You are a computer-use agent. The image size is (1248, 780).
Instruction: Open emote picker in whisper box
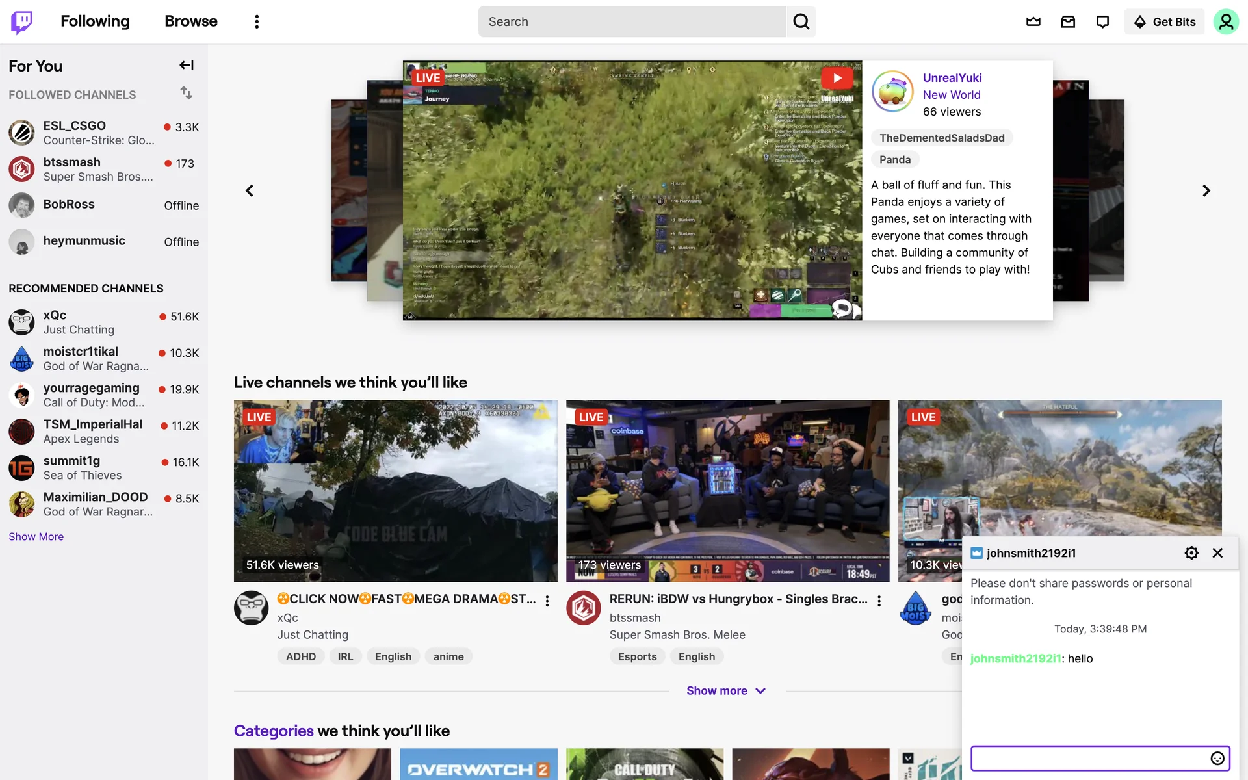tap(1217, 758)
